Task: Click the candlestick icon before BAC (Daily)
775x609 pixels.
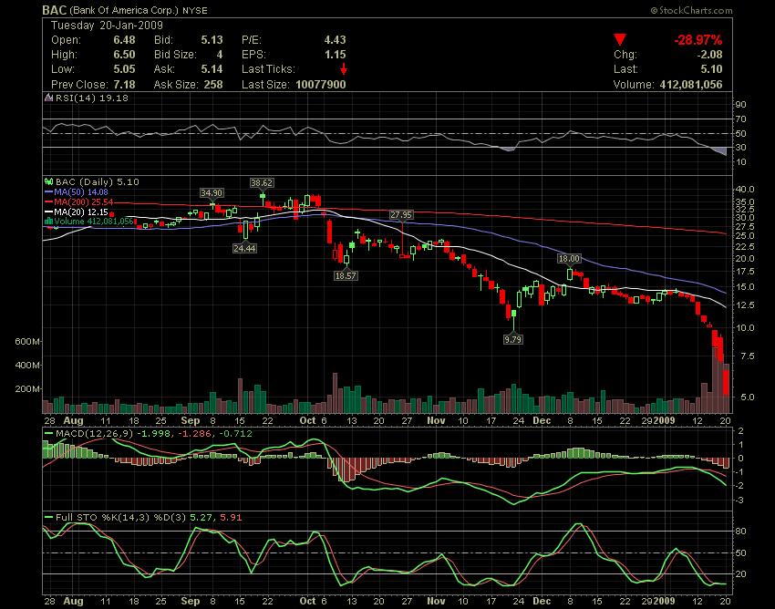Action: click(x=48, y=182)
